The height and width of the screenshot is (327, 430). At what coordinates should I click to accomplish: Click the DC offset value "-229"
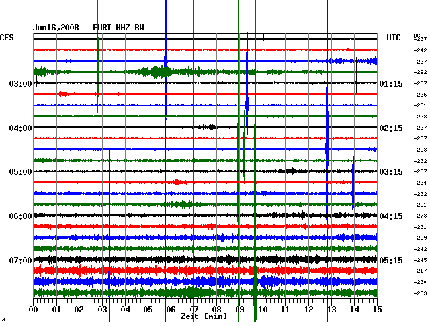pyautogui.click(x=420, y=238)
